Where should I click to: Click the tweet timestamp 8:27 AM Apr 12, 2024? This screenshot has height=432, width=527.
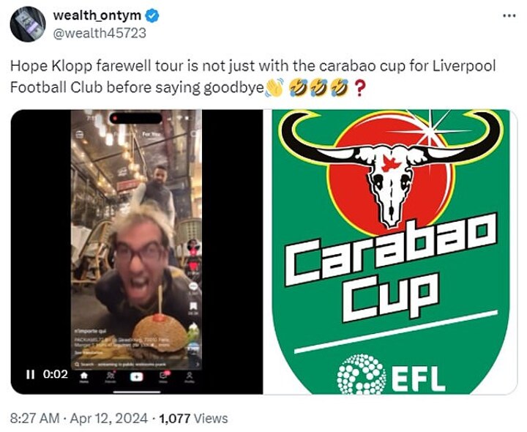point(78,419)
